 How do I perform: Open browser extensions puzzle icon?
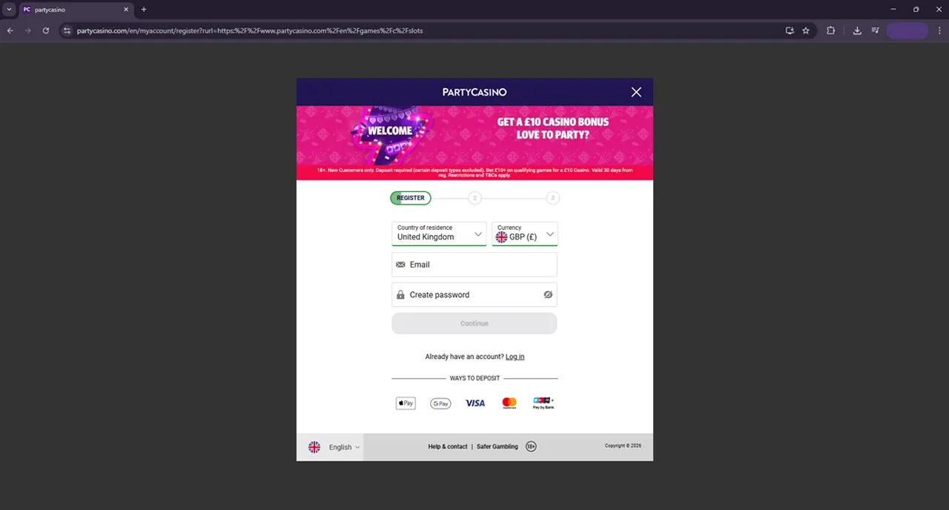click(830, 30)
